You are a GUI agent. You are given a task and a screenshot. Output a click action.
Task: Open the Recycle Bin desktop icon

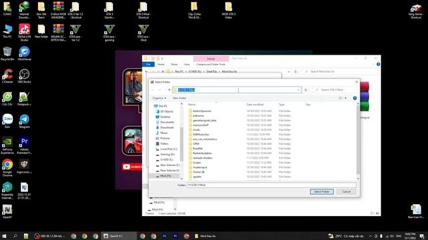(x=7, y=53)
